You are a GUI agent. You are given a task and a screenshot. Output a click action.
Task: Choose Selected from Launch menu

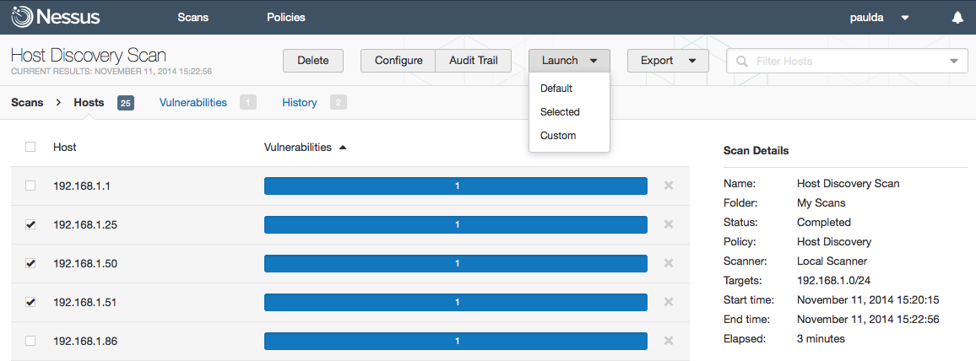560,112
